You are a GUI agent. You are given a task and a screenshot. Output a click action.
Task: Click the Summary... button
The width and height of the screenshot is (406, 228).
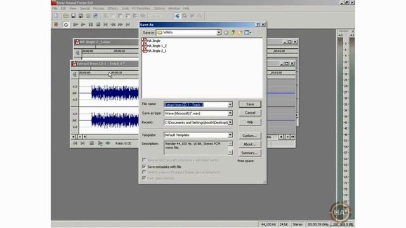pyautogui.click(x=250, y=153)
